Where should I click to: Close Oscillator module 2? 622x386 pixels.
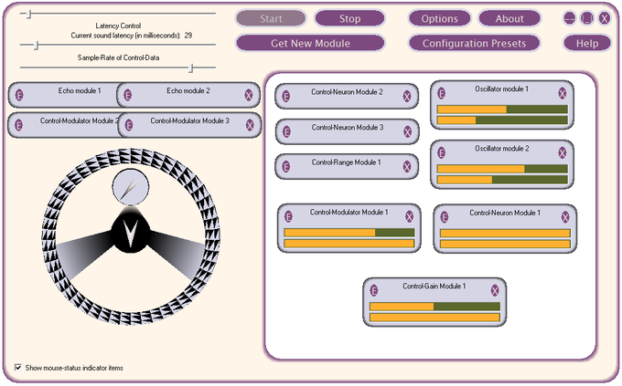(563, 152)
